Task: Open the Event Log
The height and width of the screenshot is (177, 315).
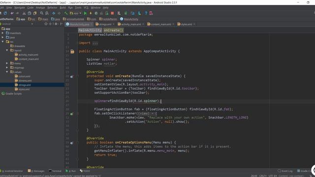Action: (285, 171)
